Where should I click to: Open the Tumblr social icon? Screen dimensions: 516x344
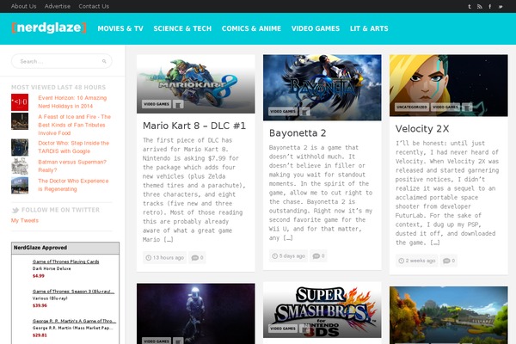[470, 6]
